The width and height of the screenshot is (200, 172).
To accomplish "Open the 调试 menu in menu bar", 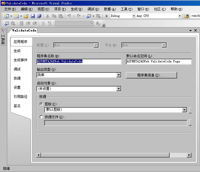I will pos(93,9).
